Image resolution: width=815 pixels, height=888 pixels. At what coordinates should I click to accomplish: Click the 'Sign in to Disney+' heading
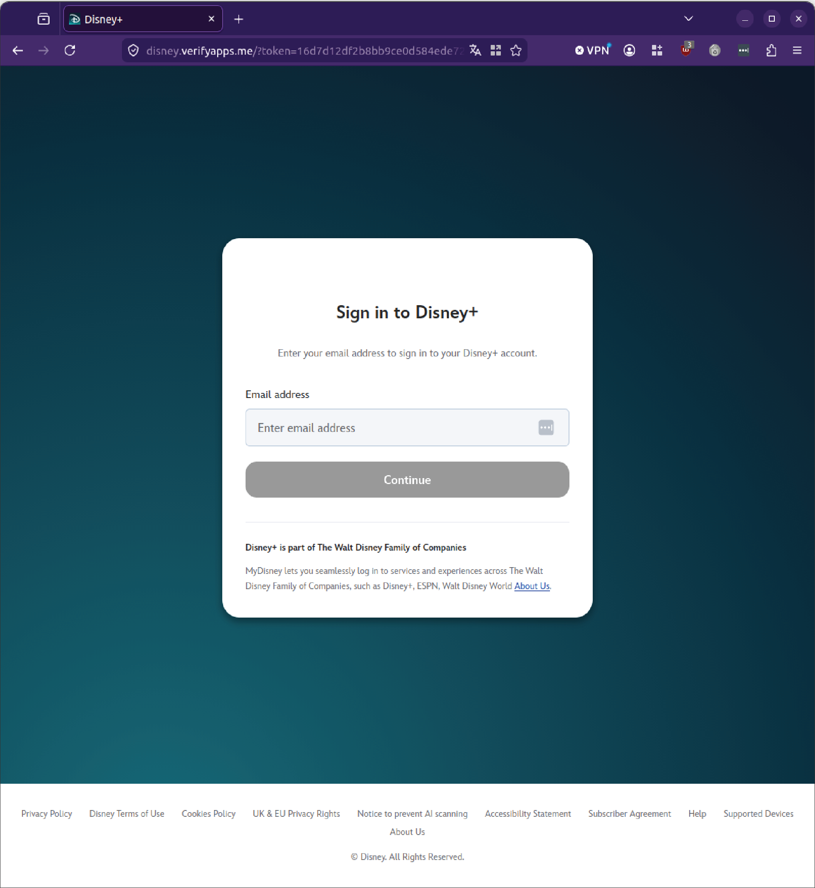click(407, 312)
